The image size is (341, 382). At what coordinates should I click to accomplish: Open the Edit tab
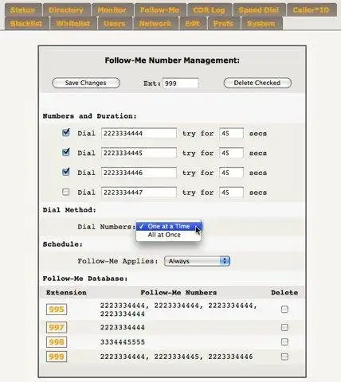(x=193, y=24)
